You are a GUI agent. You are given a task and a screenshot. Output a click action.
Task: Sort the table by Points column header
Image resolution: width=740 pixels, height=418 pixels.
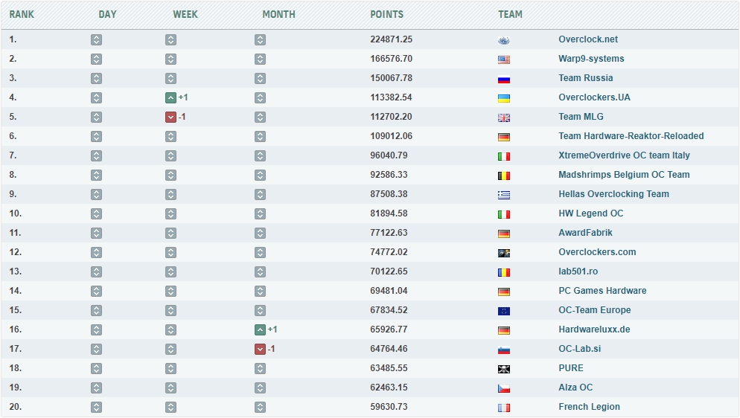point(386,14)
